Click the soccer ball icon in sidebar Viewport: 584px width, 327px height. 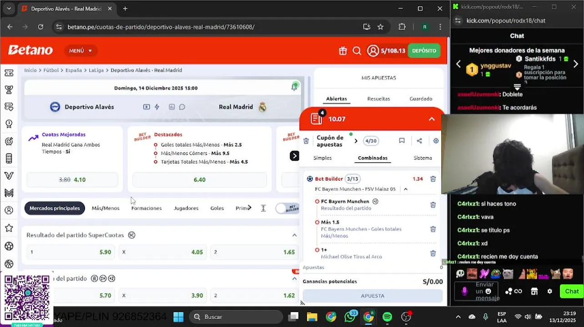coord(9,246)
